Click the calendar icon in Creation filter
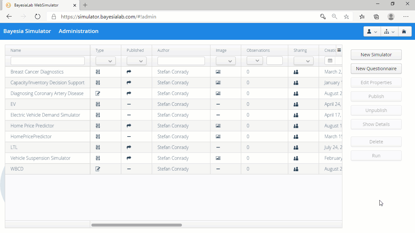The height and width of the screenshot is (233, 415). [x=330, y=61]
